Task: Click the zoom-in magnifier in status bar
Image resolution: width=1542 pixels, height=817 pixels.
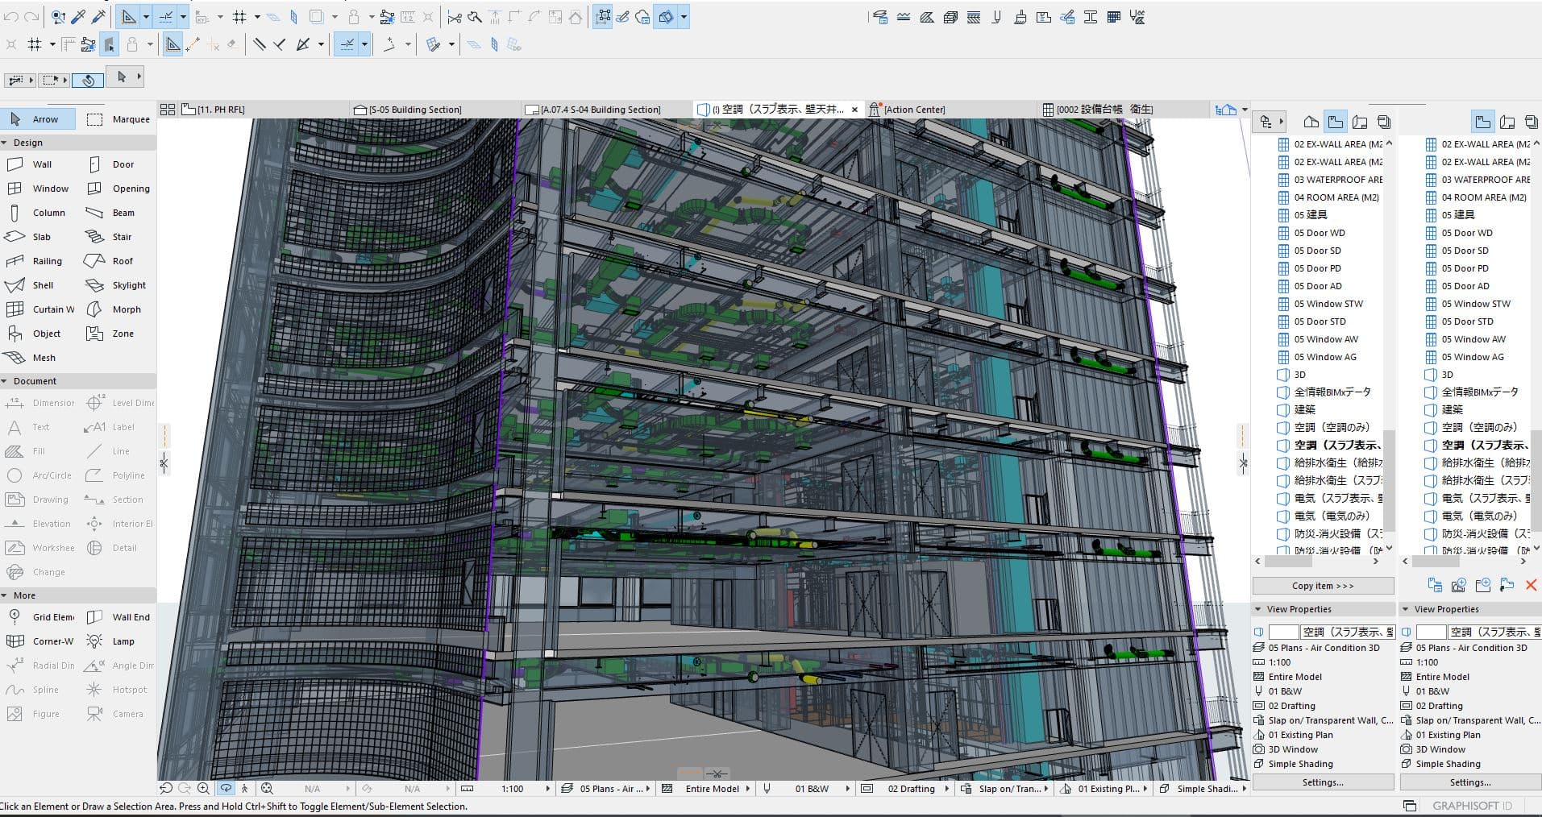Action: pyautogui.click(x=203, y=789)
